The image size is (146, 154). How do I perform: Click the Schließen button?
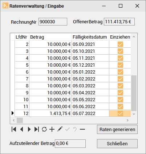click(x=117, y=143)
